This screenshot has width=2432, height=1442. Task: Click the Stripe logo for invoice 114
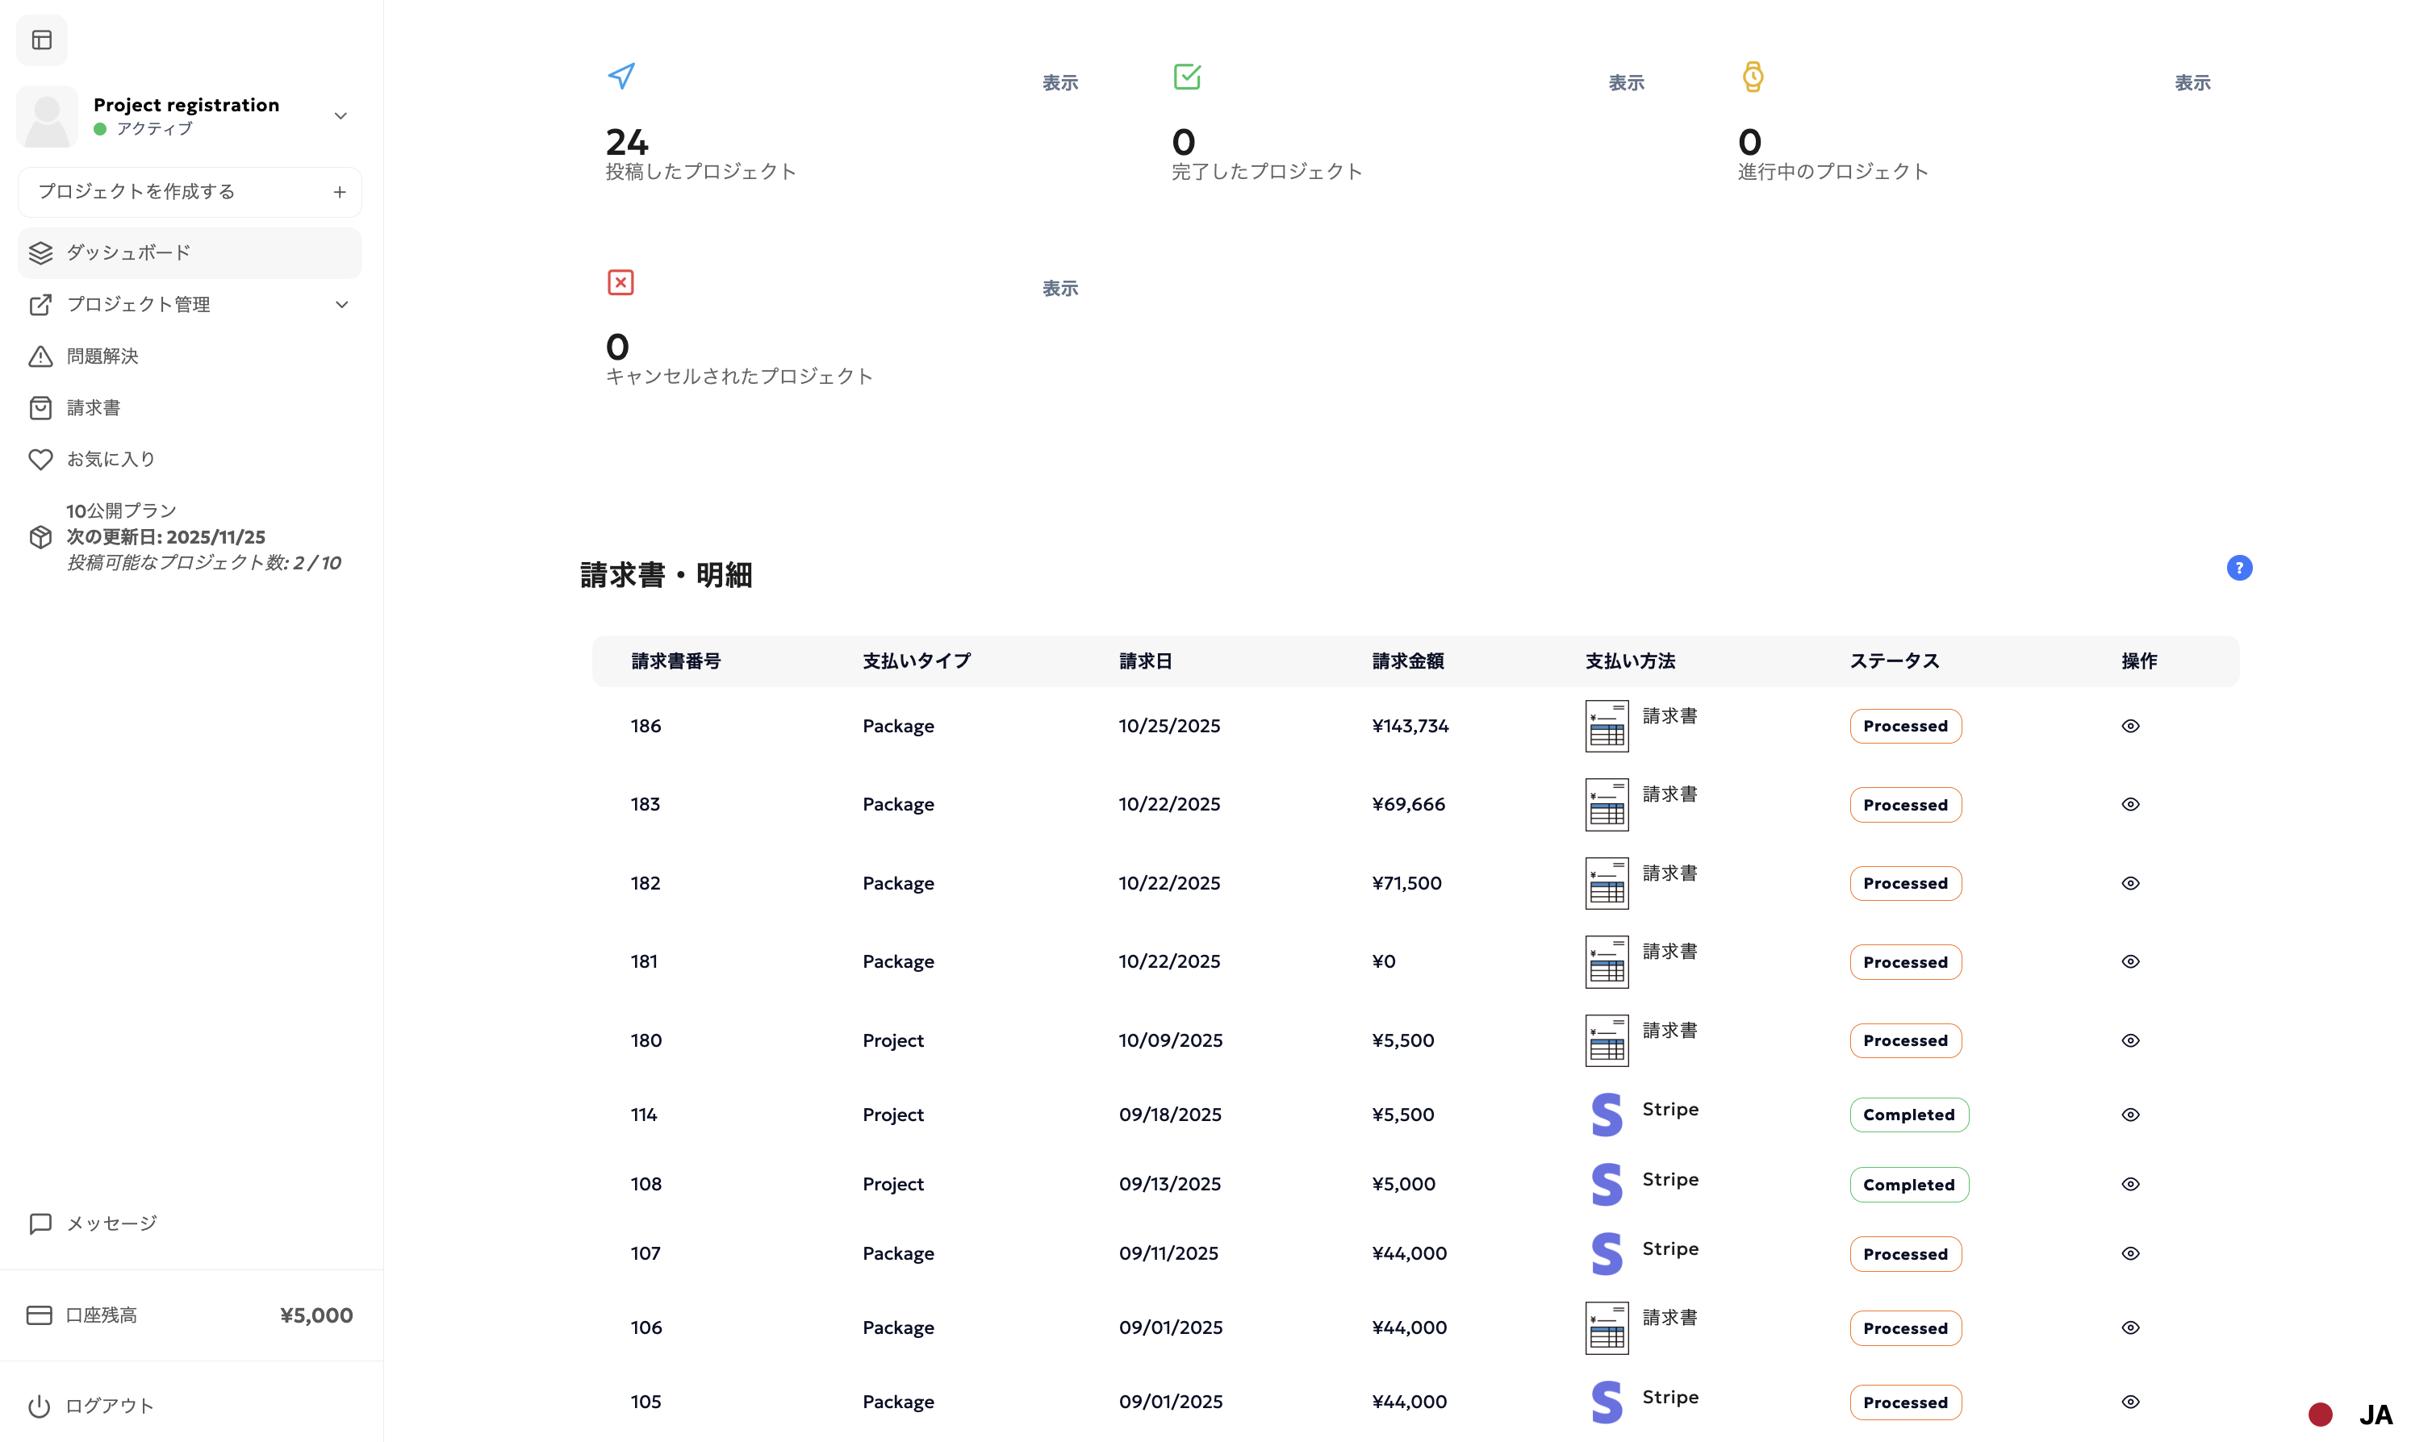point(1606,1115)
